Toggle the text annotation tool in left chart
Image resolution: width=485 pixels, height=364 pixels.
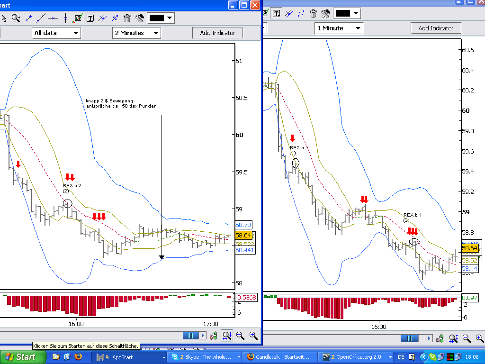coord(90,18)
